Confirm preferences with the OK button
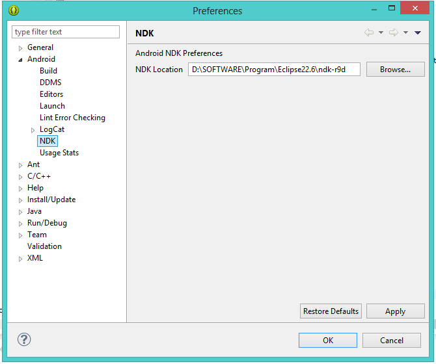The image size is (436, 364). 328,340
